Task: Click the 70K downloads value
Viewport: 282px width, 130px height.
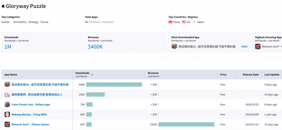Action: pos(82,104)
